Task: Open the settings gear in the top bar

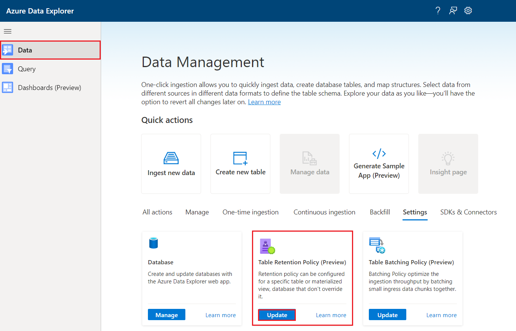Action: click(468, 10)
